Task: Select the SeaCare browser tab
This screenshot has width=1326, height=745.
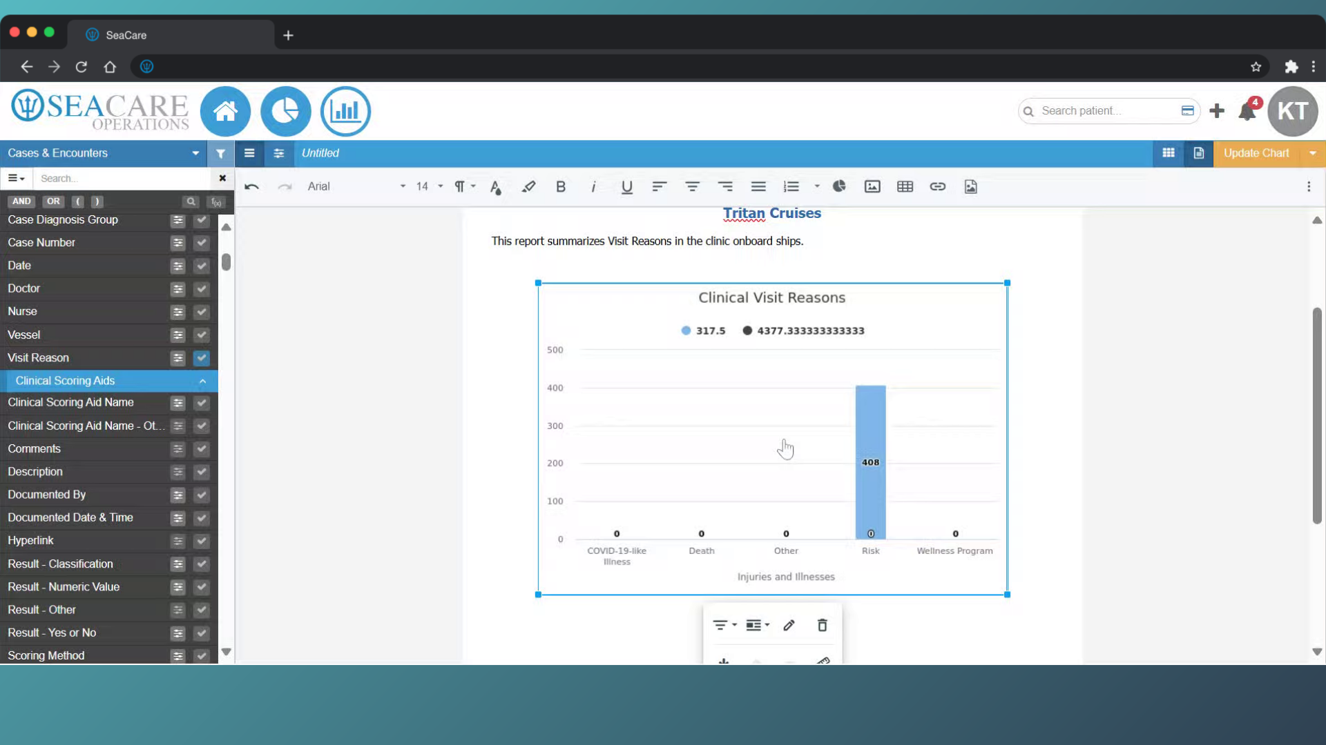Action: pyautogui.click(x=171, y=35)
